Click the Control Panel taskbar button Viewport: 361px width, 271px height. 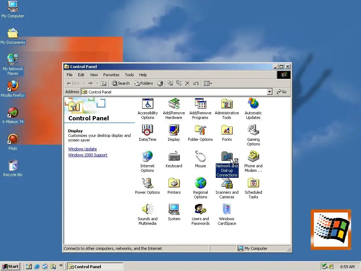coord(95,267)
